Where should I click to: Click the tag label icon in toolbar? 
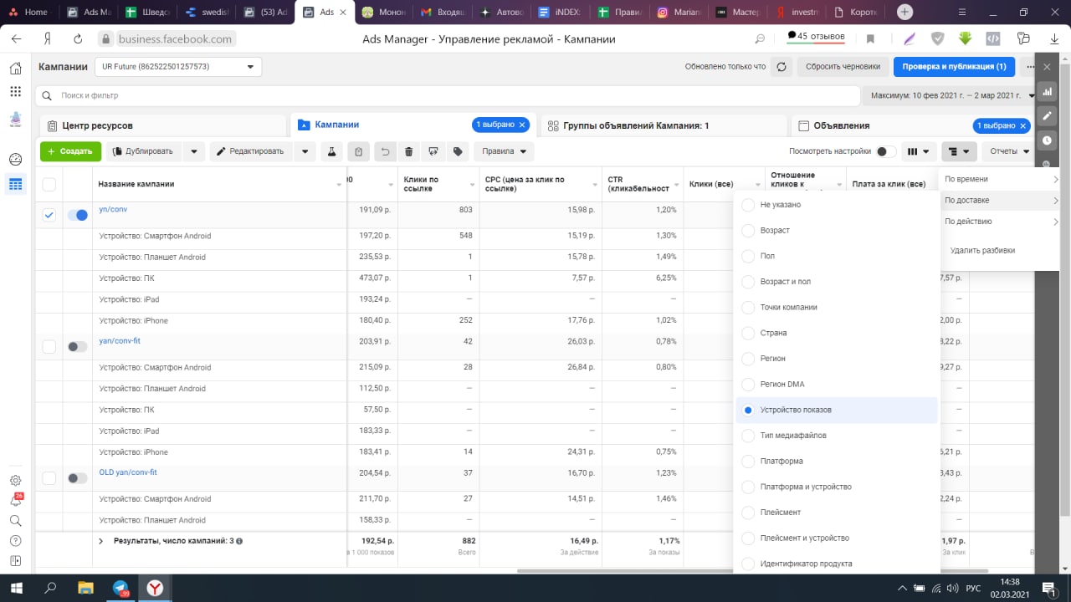click(458, 151)
